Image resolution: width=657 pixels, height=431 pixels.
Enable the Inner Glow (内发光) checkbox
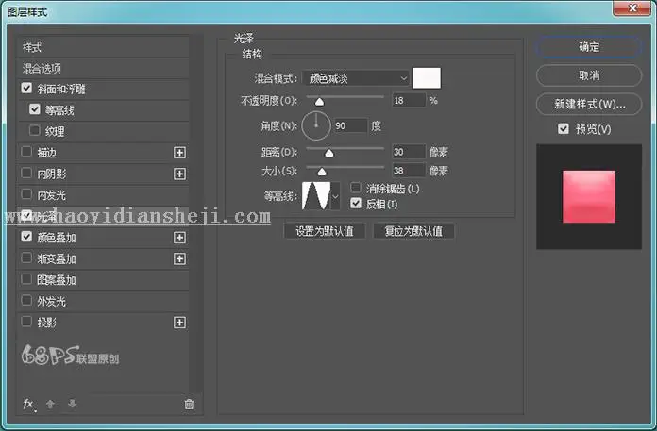(x=26, y=193)
